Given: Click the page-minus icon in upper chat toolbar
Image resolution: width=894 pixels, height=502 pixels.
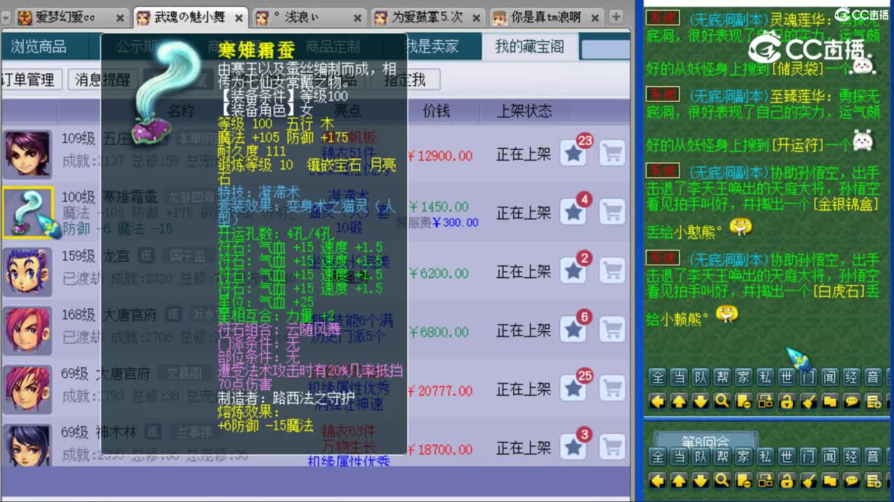Looking at the screenshot, I should pos(744,401).
